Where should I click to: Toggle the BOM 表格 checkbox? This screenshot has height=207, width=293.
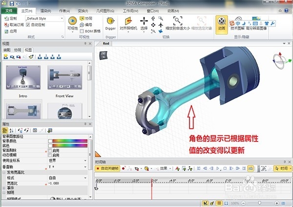point(82,31)
